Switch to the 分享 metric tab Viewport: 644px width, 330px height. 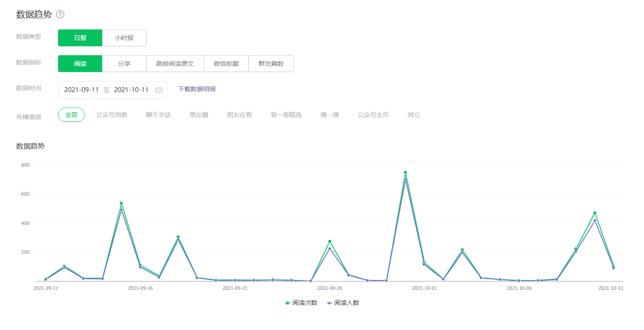(124, 64)
